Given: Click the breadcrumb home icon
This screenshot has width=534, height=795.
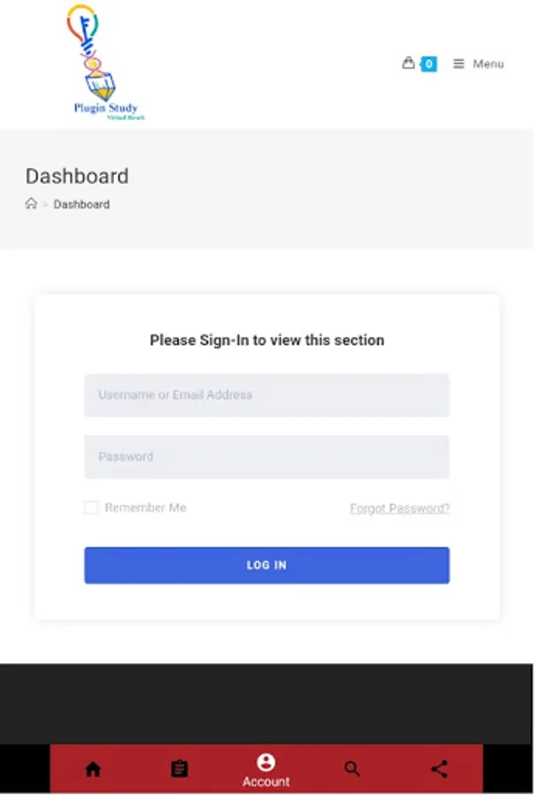Looking at the screenshot, I should tap(31, 204).
